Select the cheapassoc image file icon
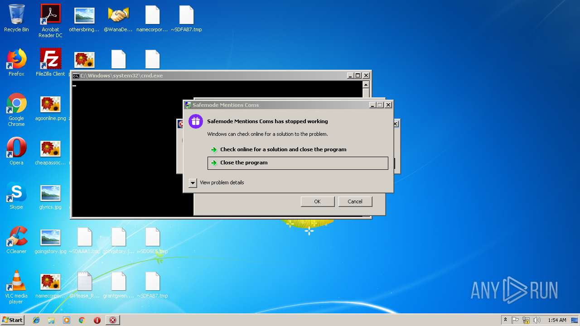The height and width of the screenshot is (326, 580). click(x=50, y=153)
